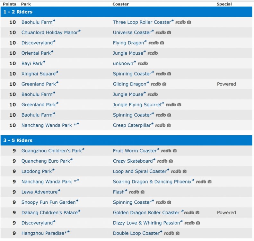Click the camera icon for Double Loop Coaster
The image size is (254, 241).
point(178,233)
